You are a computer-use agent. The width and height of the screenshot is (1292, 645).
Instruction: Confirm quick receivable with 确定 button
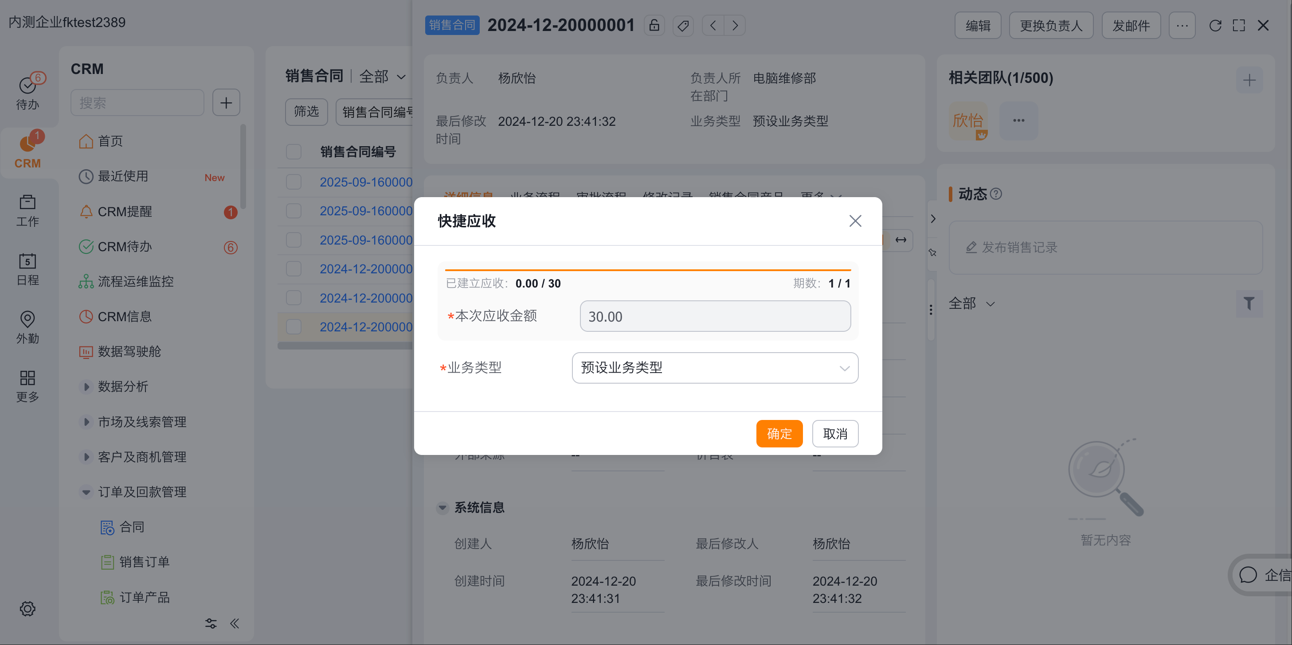pyautogui.click(x=779, y=433)
